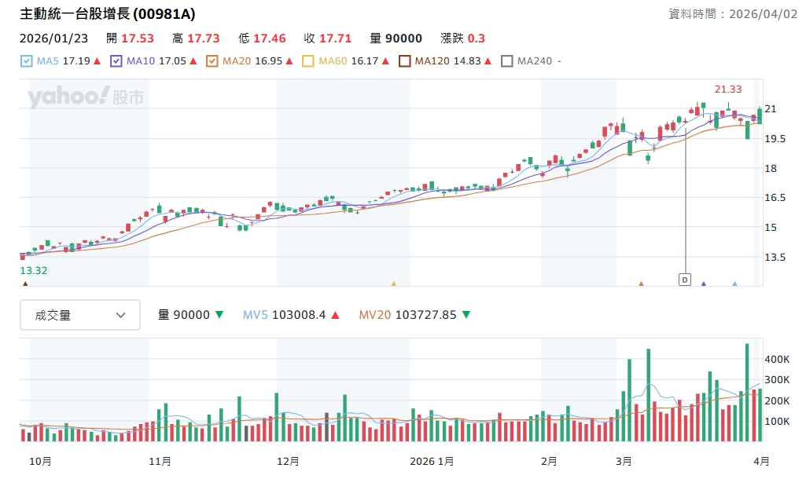Click the 2026 1月 axis label
Image resolution: width=806 pixels, height=479 pixels.
432,462
